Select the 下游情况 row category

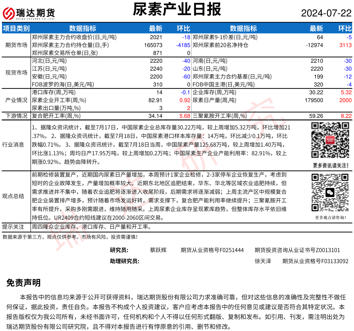click(x=16, y=116)
